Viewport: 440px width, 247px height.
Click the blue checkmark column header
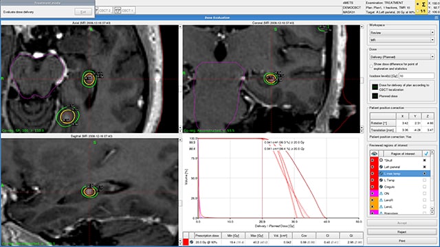(426, 154)
